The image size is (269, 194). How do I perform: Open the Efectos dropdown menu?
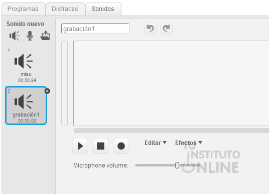coord(189,142)
